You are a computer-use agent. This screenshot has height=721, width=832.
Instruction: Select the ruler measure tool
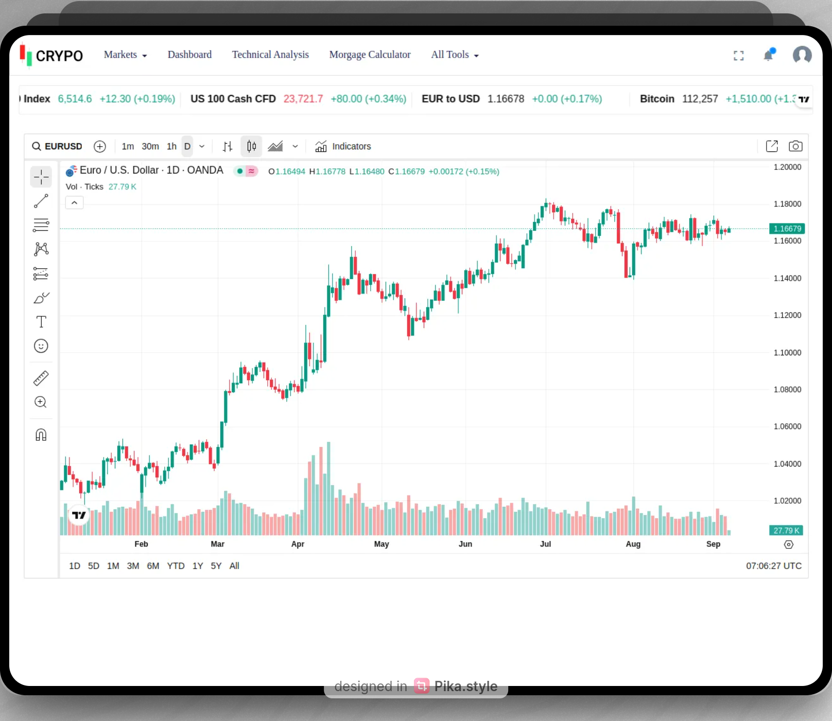tap(41, 379)
